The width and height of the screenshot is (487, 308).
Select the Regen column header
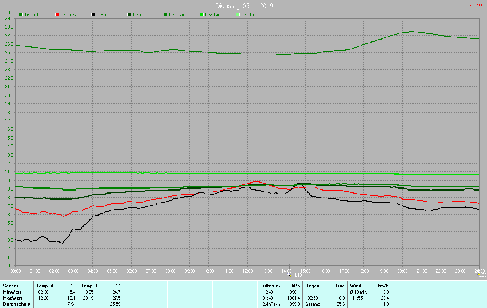(312, 286)
